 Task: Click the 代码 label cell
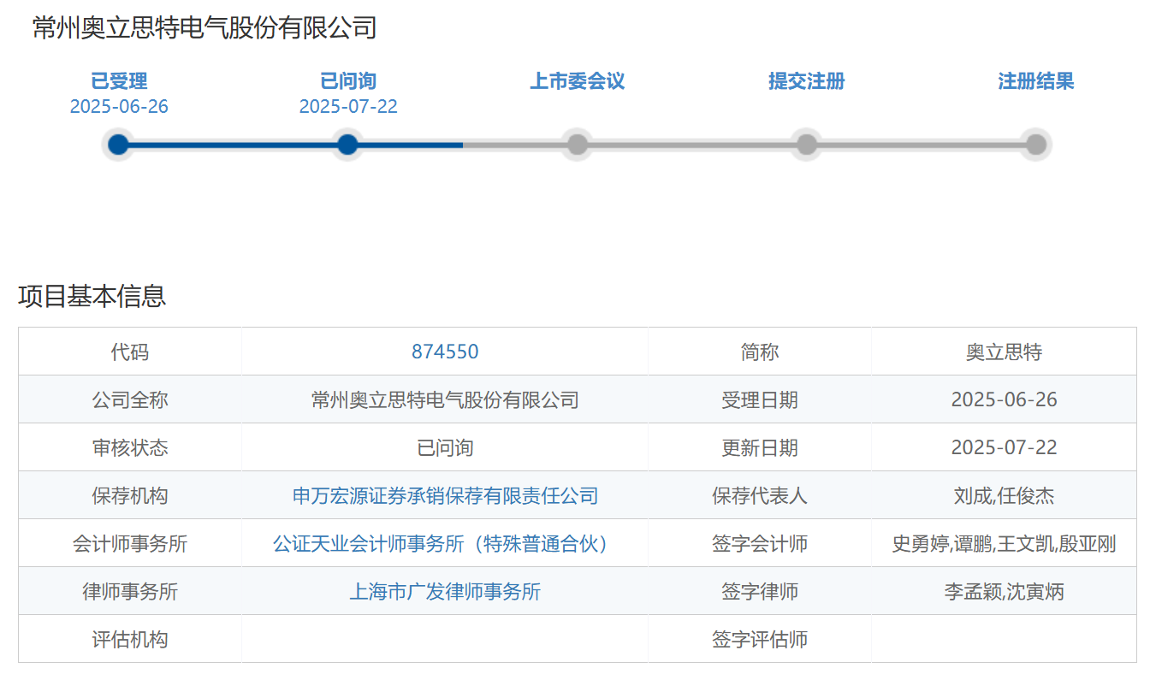pyautogui.click(x=130, y=352)
